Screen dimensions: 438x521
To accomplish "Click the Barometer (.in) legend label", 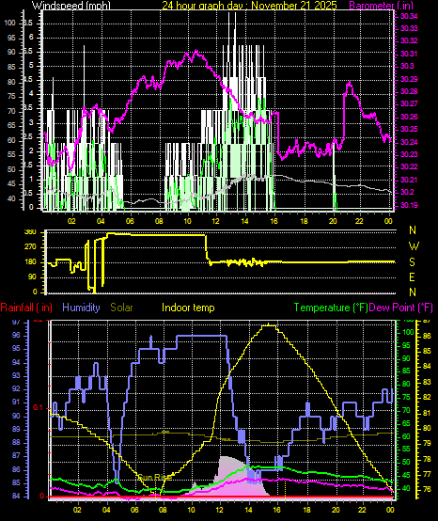I will click(377, 6).
